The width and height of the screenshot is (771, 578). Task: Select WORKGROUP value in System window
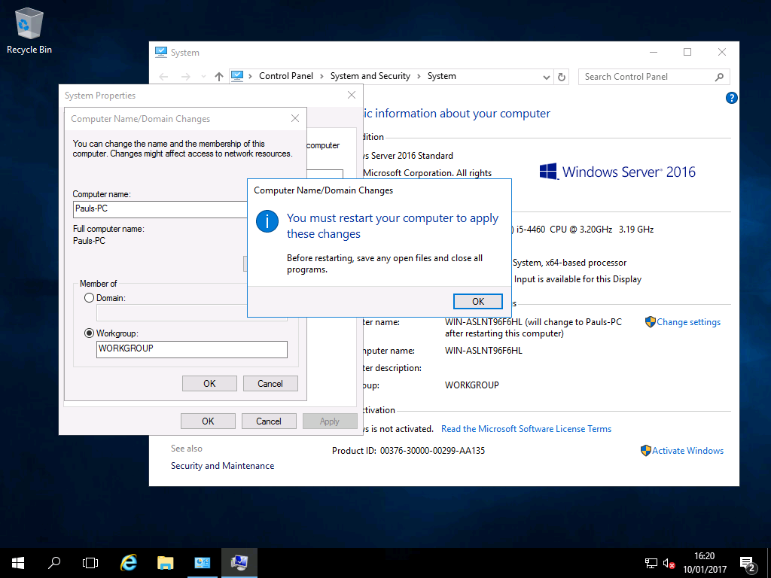tap(471, 385)
